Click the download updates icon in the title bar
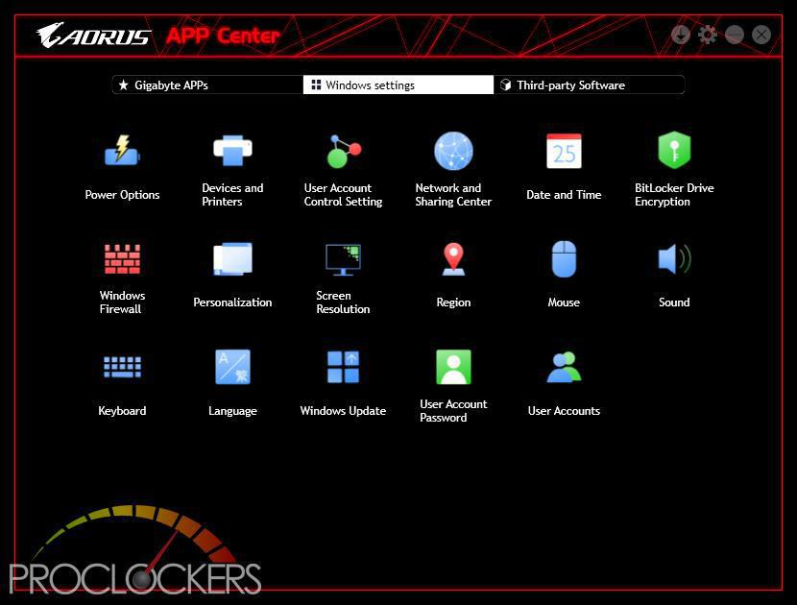Image resolution: width=797 pixels, height=605 pixels. pyautogui.click(x=681, y=36)
